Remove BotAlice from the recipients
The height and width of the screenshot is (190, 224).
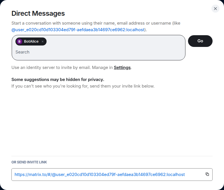pos(43,41)
